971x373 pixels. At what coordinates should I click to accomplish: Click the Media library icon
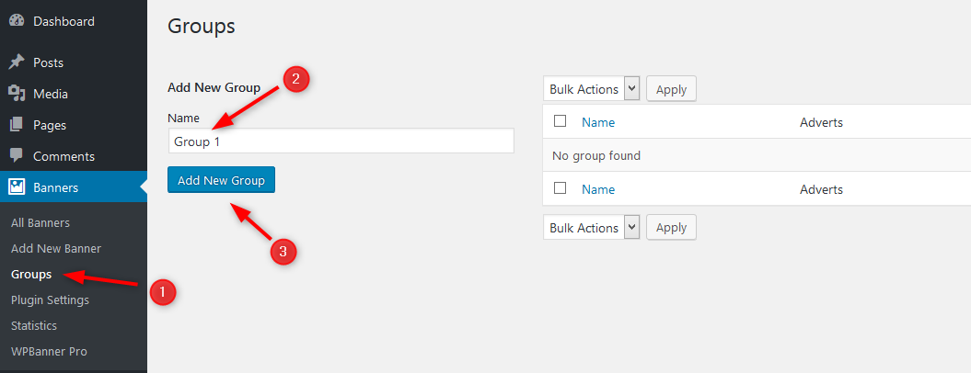(17, 94)
